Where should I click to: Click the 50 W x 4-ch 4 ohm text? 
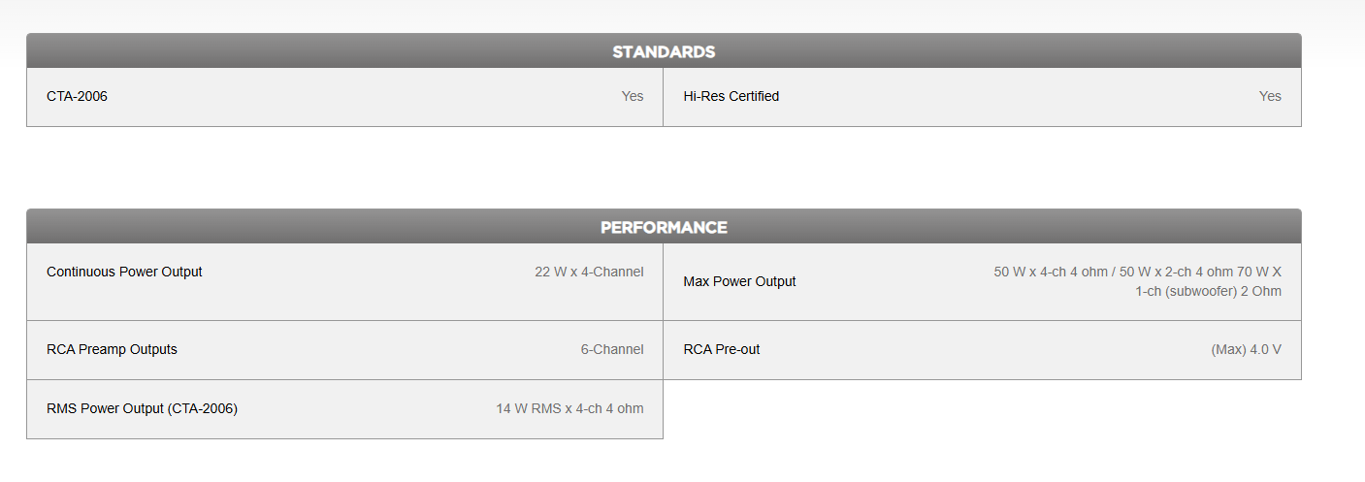pyautogui.click(x=1051, y=272)
